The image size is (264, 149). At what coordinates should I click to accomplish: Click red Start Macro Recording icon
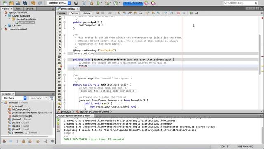click(x=179, y=13)
